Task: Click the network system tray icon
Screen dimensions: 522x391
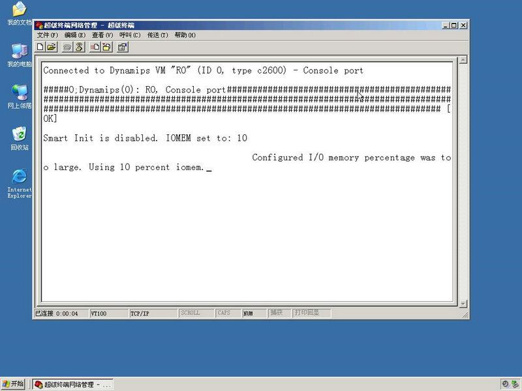Action: click(x=515, y=384)
